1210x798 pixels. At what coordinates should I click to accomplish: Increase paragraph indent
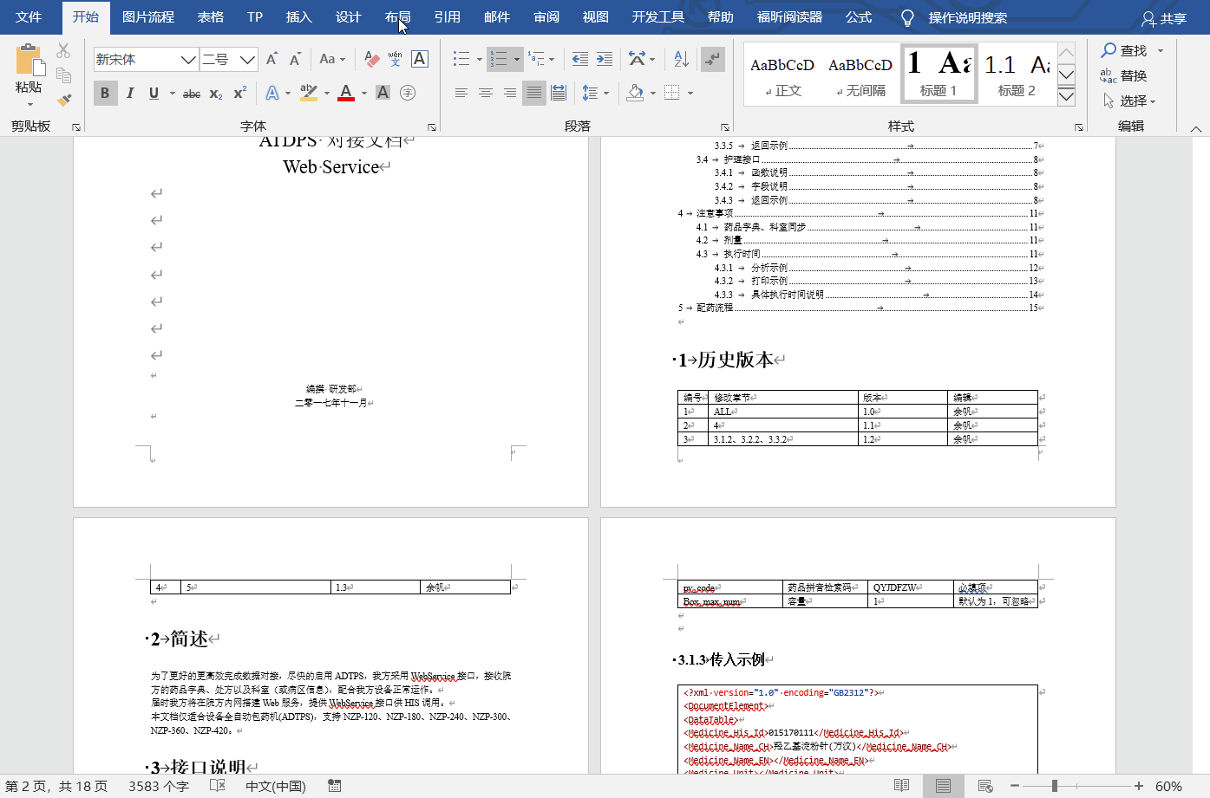pyautogui.click(x=605, y=59)
